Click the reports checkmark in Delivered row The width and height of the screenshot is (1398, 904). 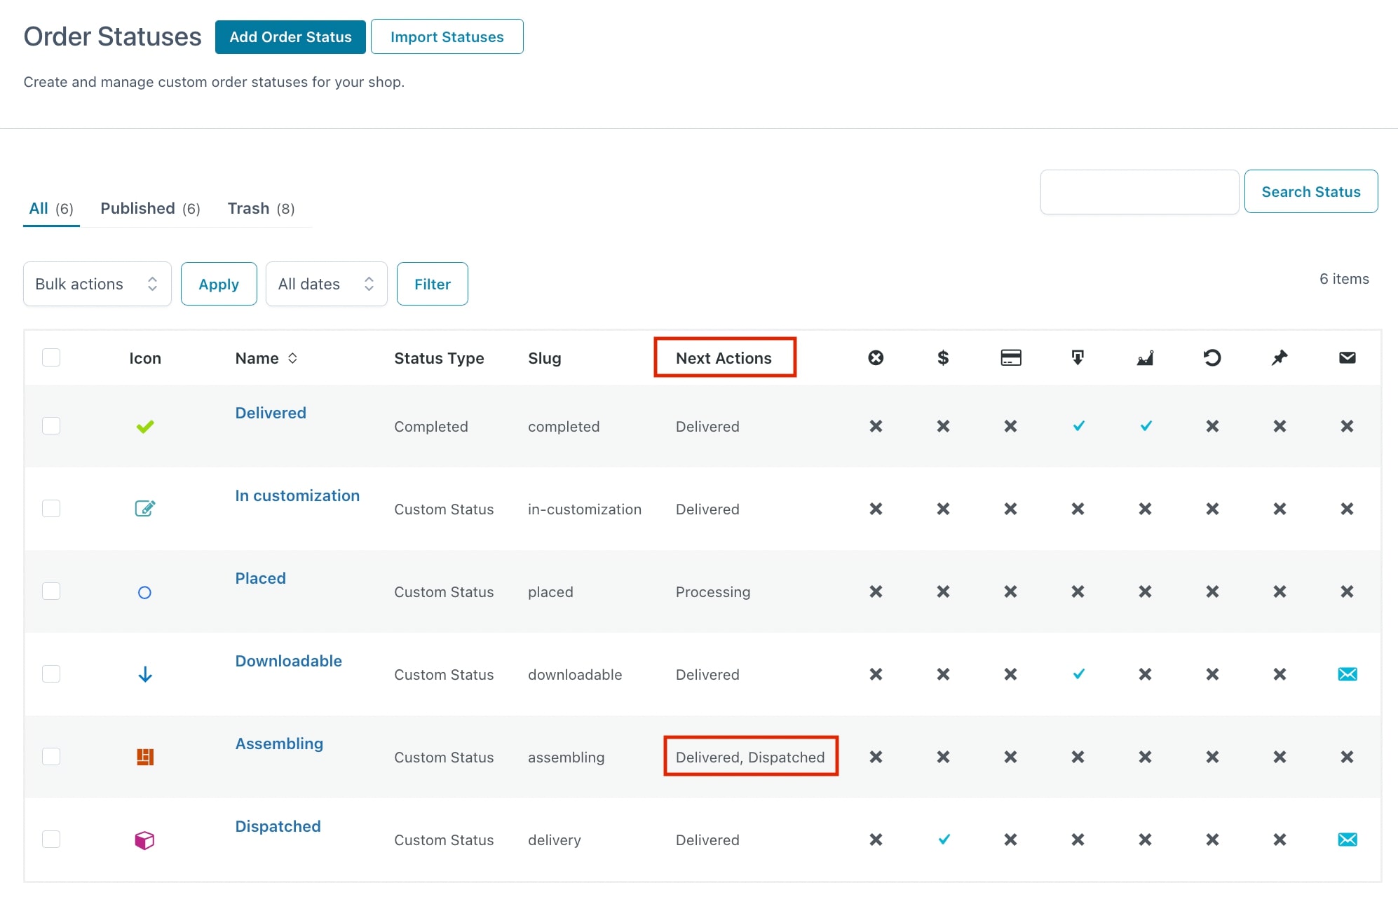click(1146, 426)
